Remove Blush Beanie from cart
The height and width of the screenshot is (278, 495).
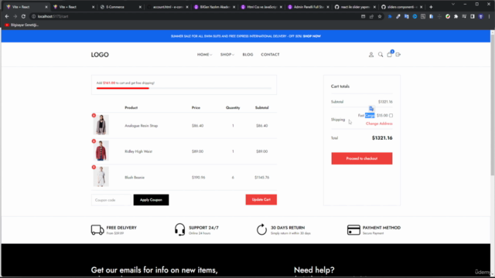(94, 167)
